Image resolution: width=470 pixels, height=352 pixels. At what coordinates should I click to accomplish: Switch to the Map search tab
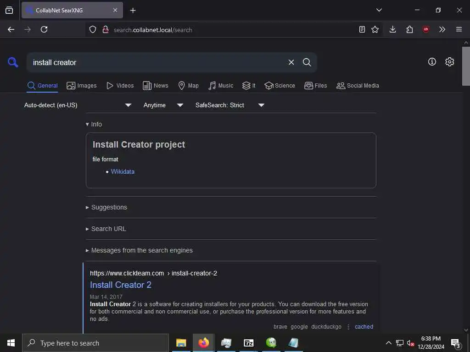pyautogui.click(x=188, y=86)
